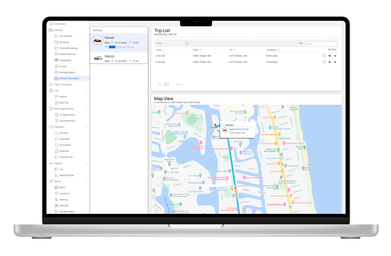Click the Mazda car thumbnail image
This screenshot has width=391, height=256.
98,58
